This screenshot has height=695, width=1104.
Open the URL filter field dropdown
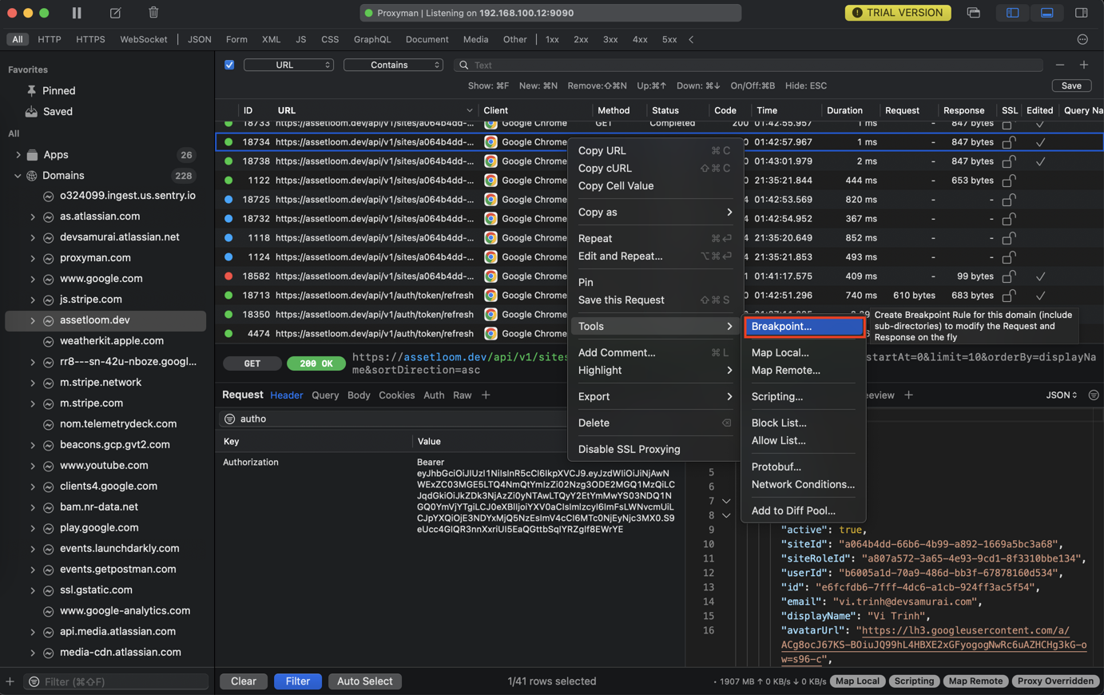point(288,65)
